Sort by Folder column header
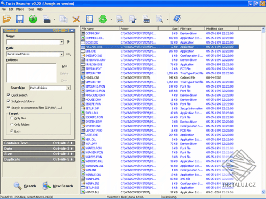 [x=139, y=29]
